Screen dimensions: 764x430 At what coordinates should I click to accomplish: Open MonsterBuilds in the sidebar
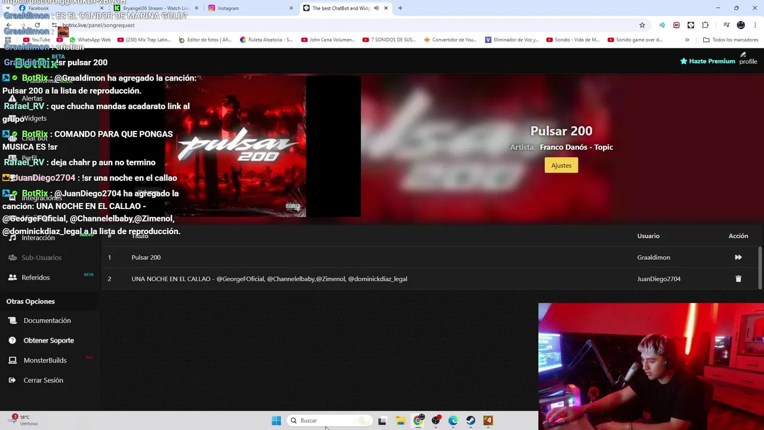[x=45, y=360]
